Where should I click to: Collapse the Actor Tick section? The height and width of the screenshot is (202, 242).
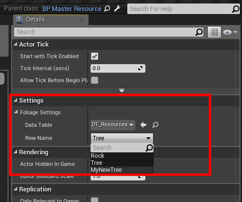16,44
